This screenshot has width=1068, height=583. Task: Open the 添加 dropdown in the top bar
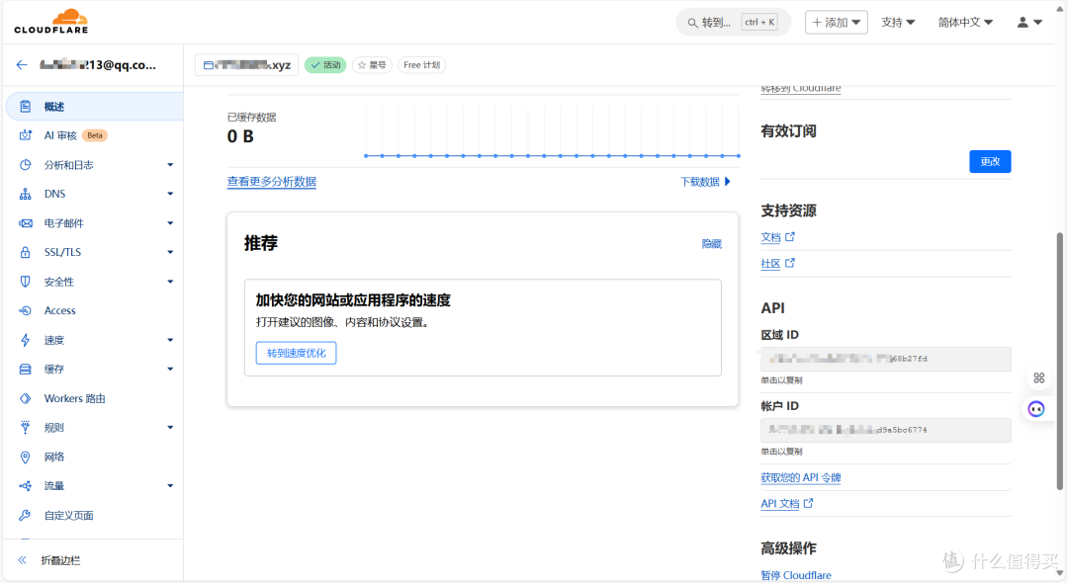836,21
